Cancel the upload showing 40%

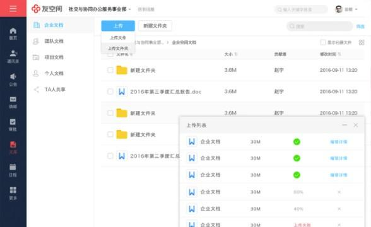(339, 209)
